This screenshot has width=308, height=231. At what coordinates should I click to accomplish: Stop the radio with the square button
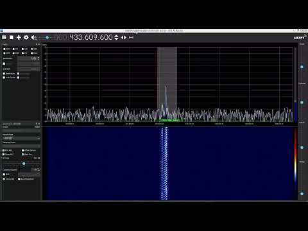(x=12, y=38)
